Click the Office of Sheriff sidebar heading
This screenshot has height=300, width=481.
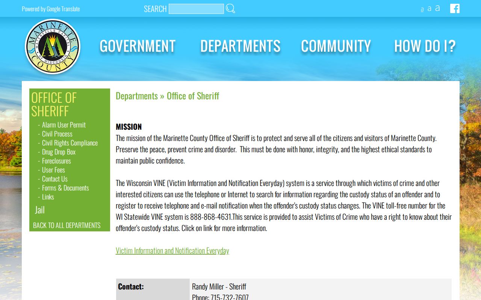(x=54, y=104)
